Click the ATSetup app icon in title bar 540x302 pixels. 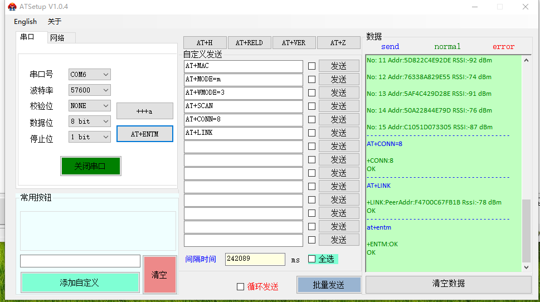pyautogui.click(x=12, y=7)
